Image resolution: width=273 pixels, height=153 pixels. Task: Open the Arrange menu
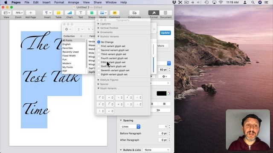pyautogui.click(x=73, y=3)
